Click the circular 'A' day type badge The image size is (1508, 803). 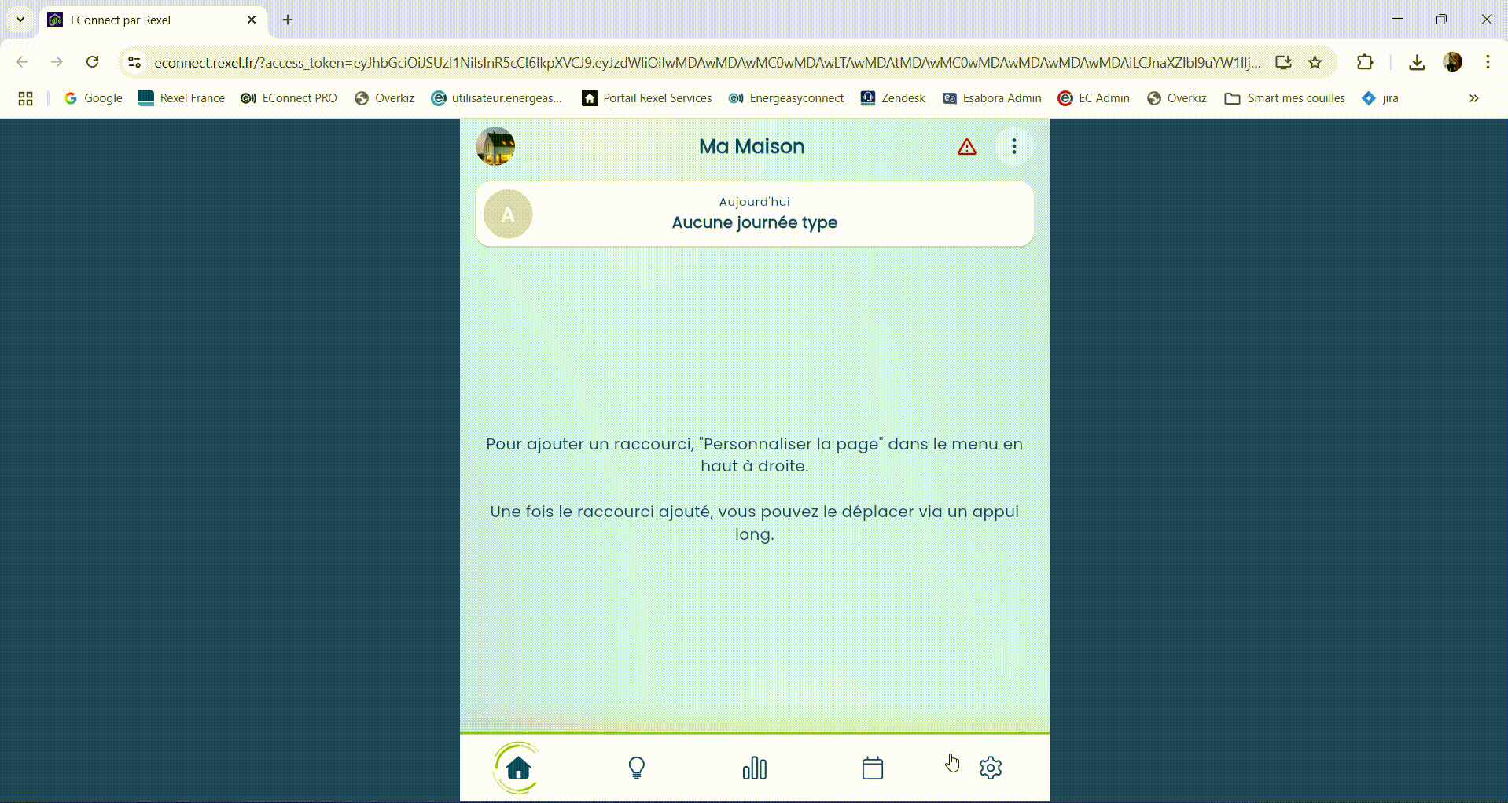coord(508,214)
